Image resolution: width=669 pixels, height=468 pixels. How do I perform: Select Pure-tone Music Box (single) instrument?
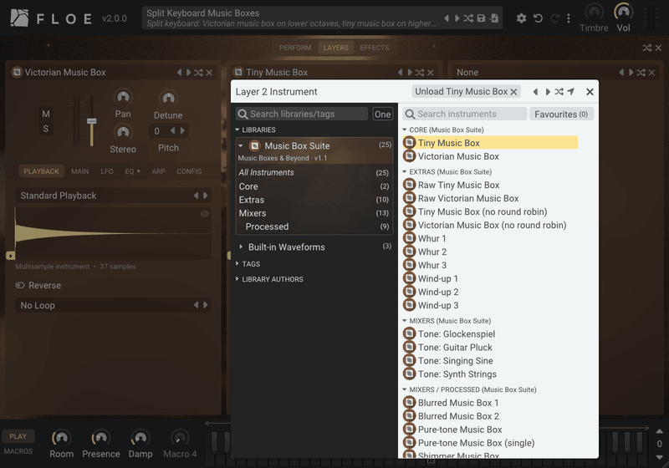[x=490, y=442]
